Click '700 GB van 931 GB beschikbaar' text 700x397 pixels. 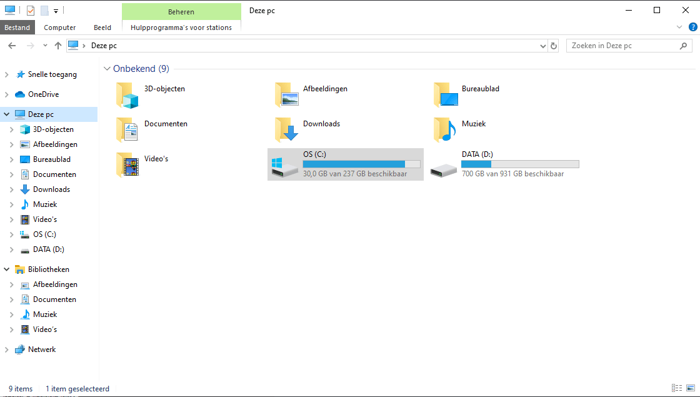point(512,174)
